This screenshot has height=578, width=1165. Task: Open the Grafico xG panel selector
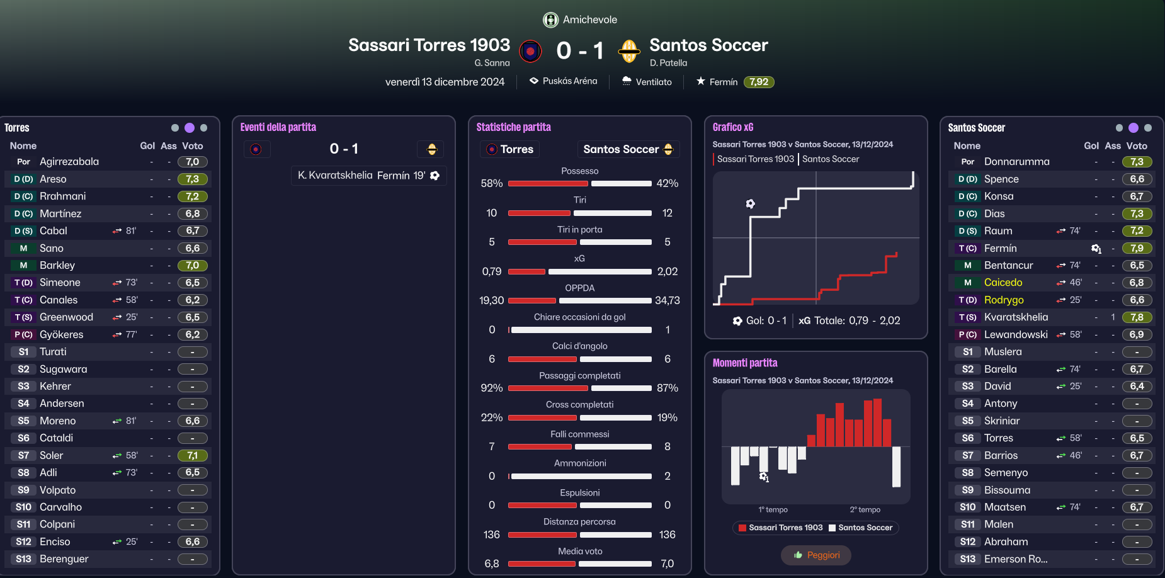(x=733, y=127)
